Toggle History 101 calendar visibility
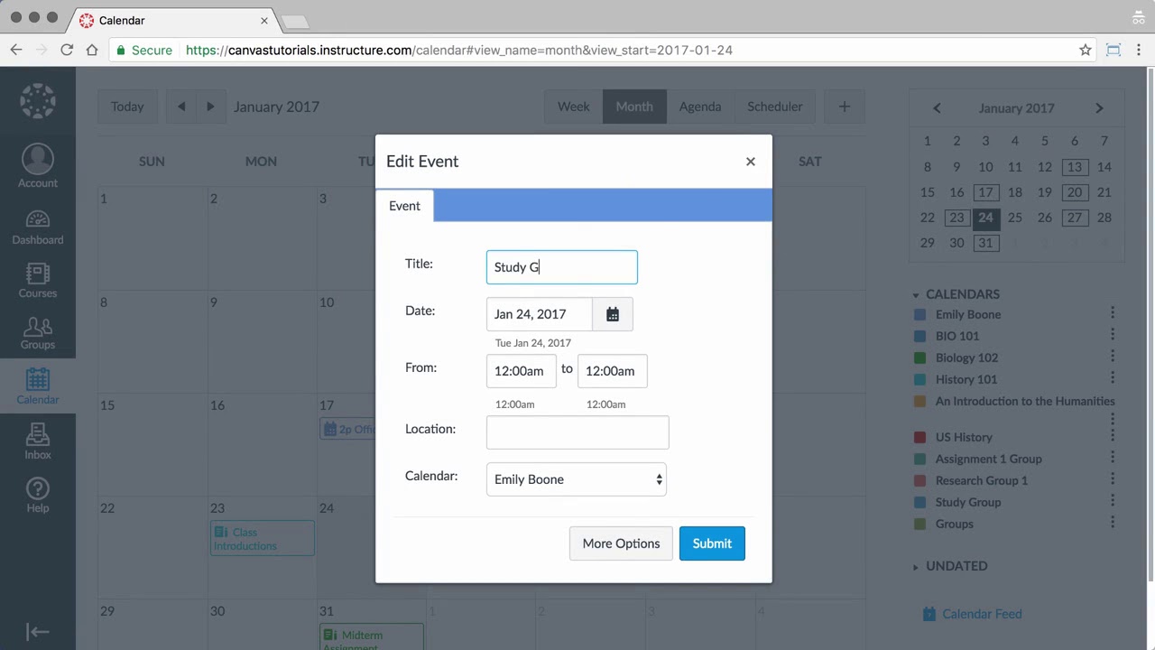Image resolution: width=1155 pixels, height=650 pixels. click(919, 379)
